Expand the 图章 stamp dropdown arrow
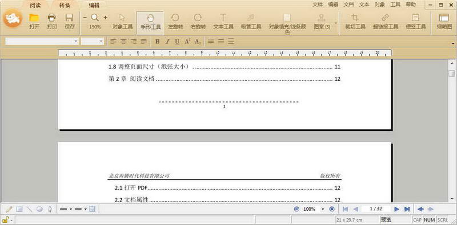Screen dimensions: 457x225 [x=335, y=23]
